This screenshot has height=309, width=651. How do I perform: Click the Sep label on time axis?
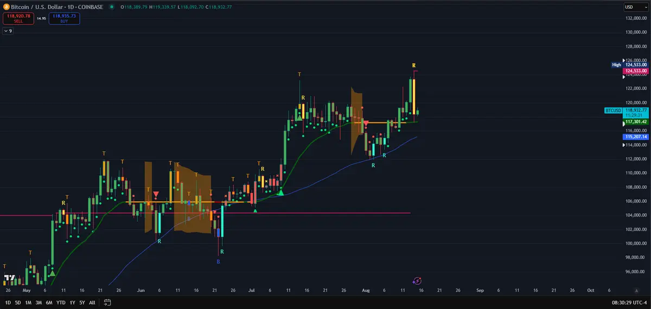pos(480,291)
